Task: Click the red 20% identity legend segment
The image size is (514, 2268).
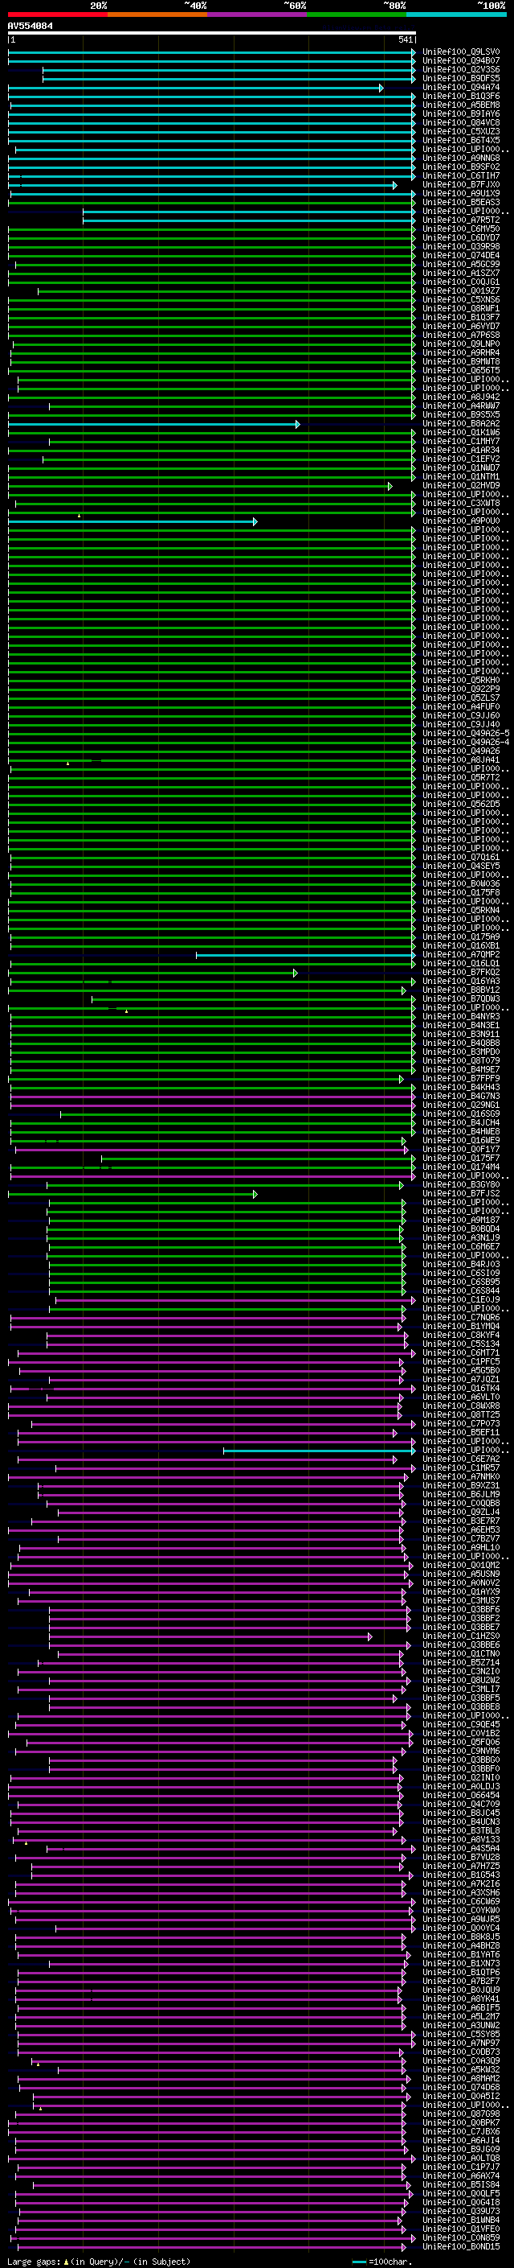Action: point(58,14)
